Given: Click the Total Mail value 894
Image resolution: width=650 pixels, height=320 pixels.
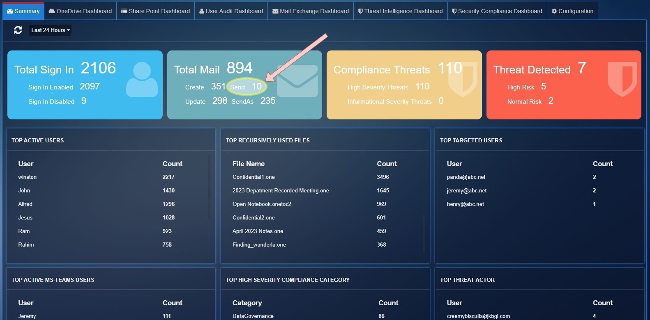Looking at the screenshot, I should tap(240, 68).
